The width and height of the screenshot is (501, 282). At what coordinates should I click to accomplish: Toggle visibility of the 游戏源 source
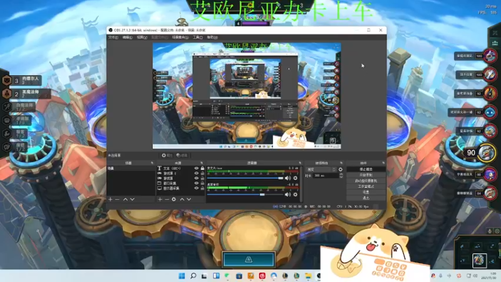pyautogui.click(x=197, y=178)
